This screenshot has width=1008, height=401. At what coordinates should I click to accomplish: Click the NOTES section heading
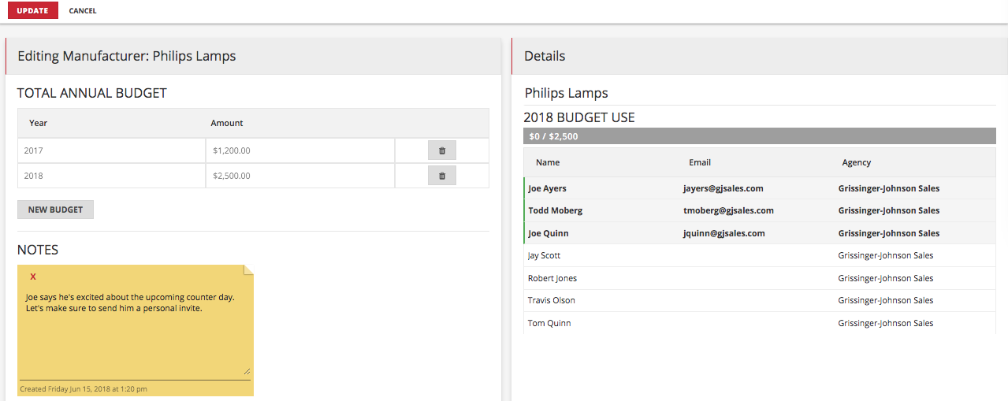(38, 250)
